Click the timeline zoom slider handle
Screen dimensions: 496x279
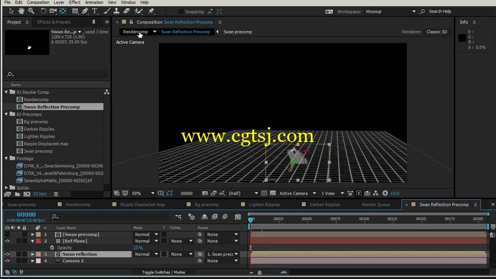click(x=260, y=272)
